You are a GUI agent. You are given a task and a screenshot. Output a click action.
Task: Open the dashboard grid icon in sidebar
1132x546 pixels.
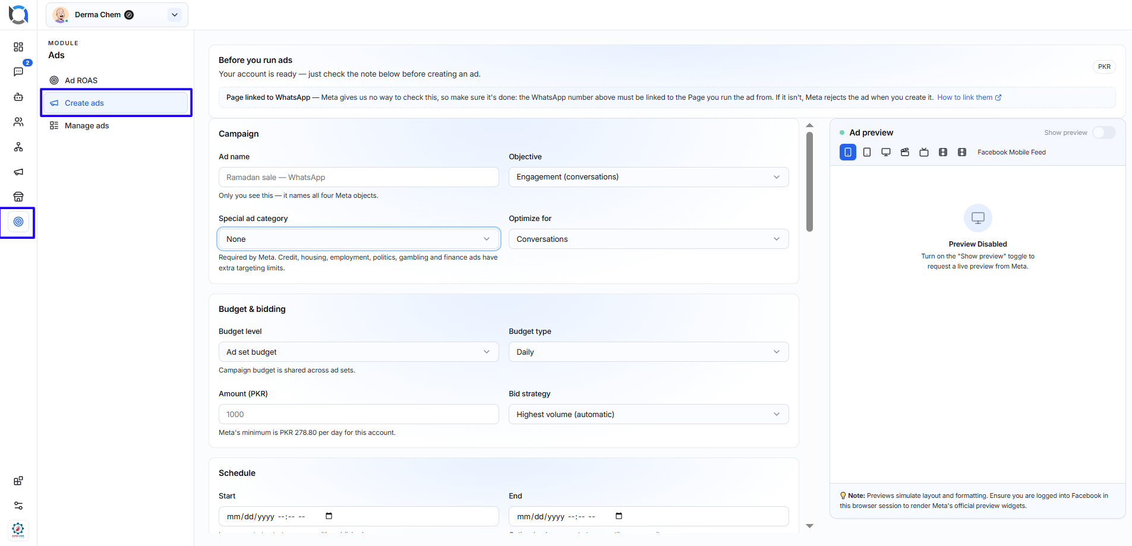pyautogui.click(x=18, y=47)
